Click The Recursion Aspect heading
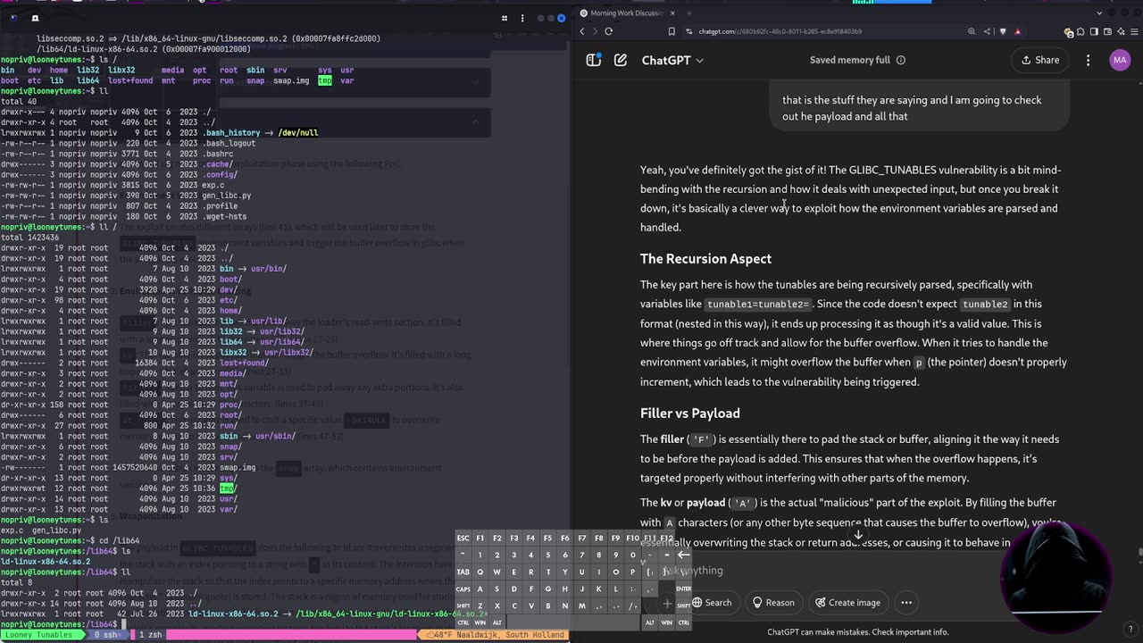 pyautogui.click(x=705, y=259)
